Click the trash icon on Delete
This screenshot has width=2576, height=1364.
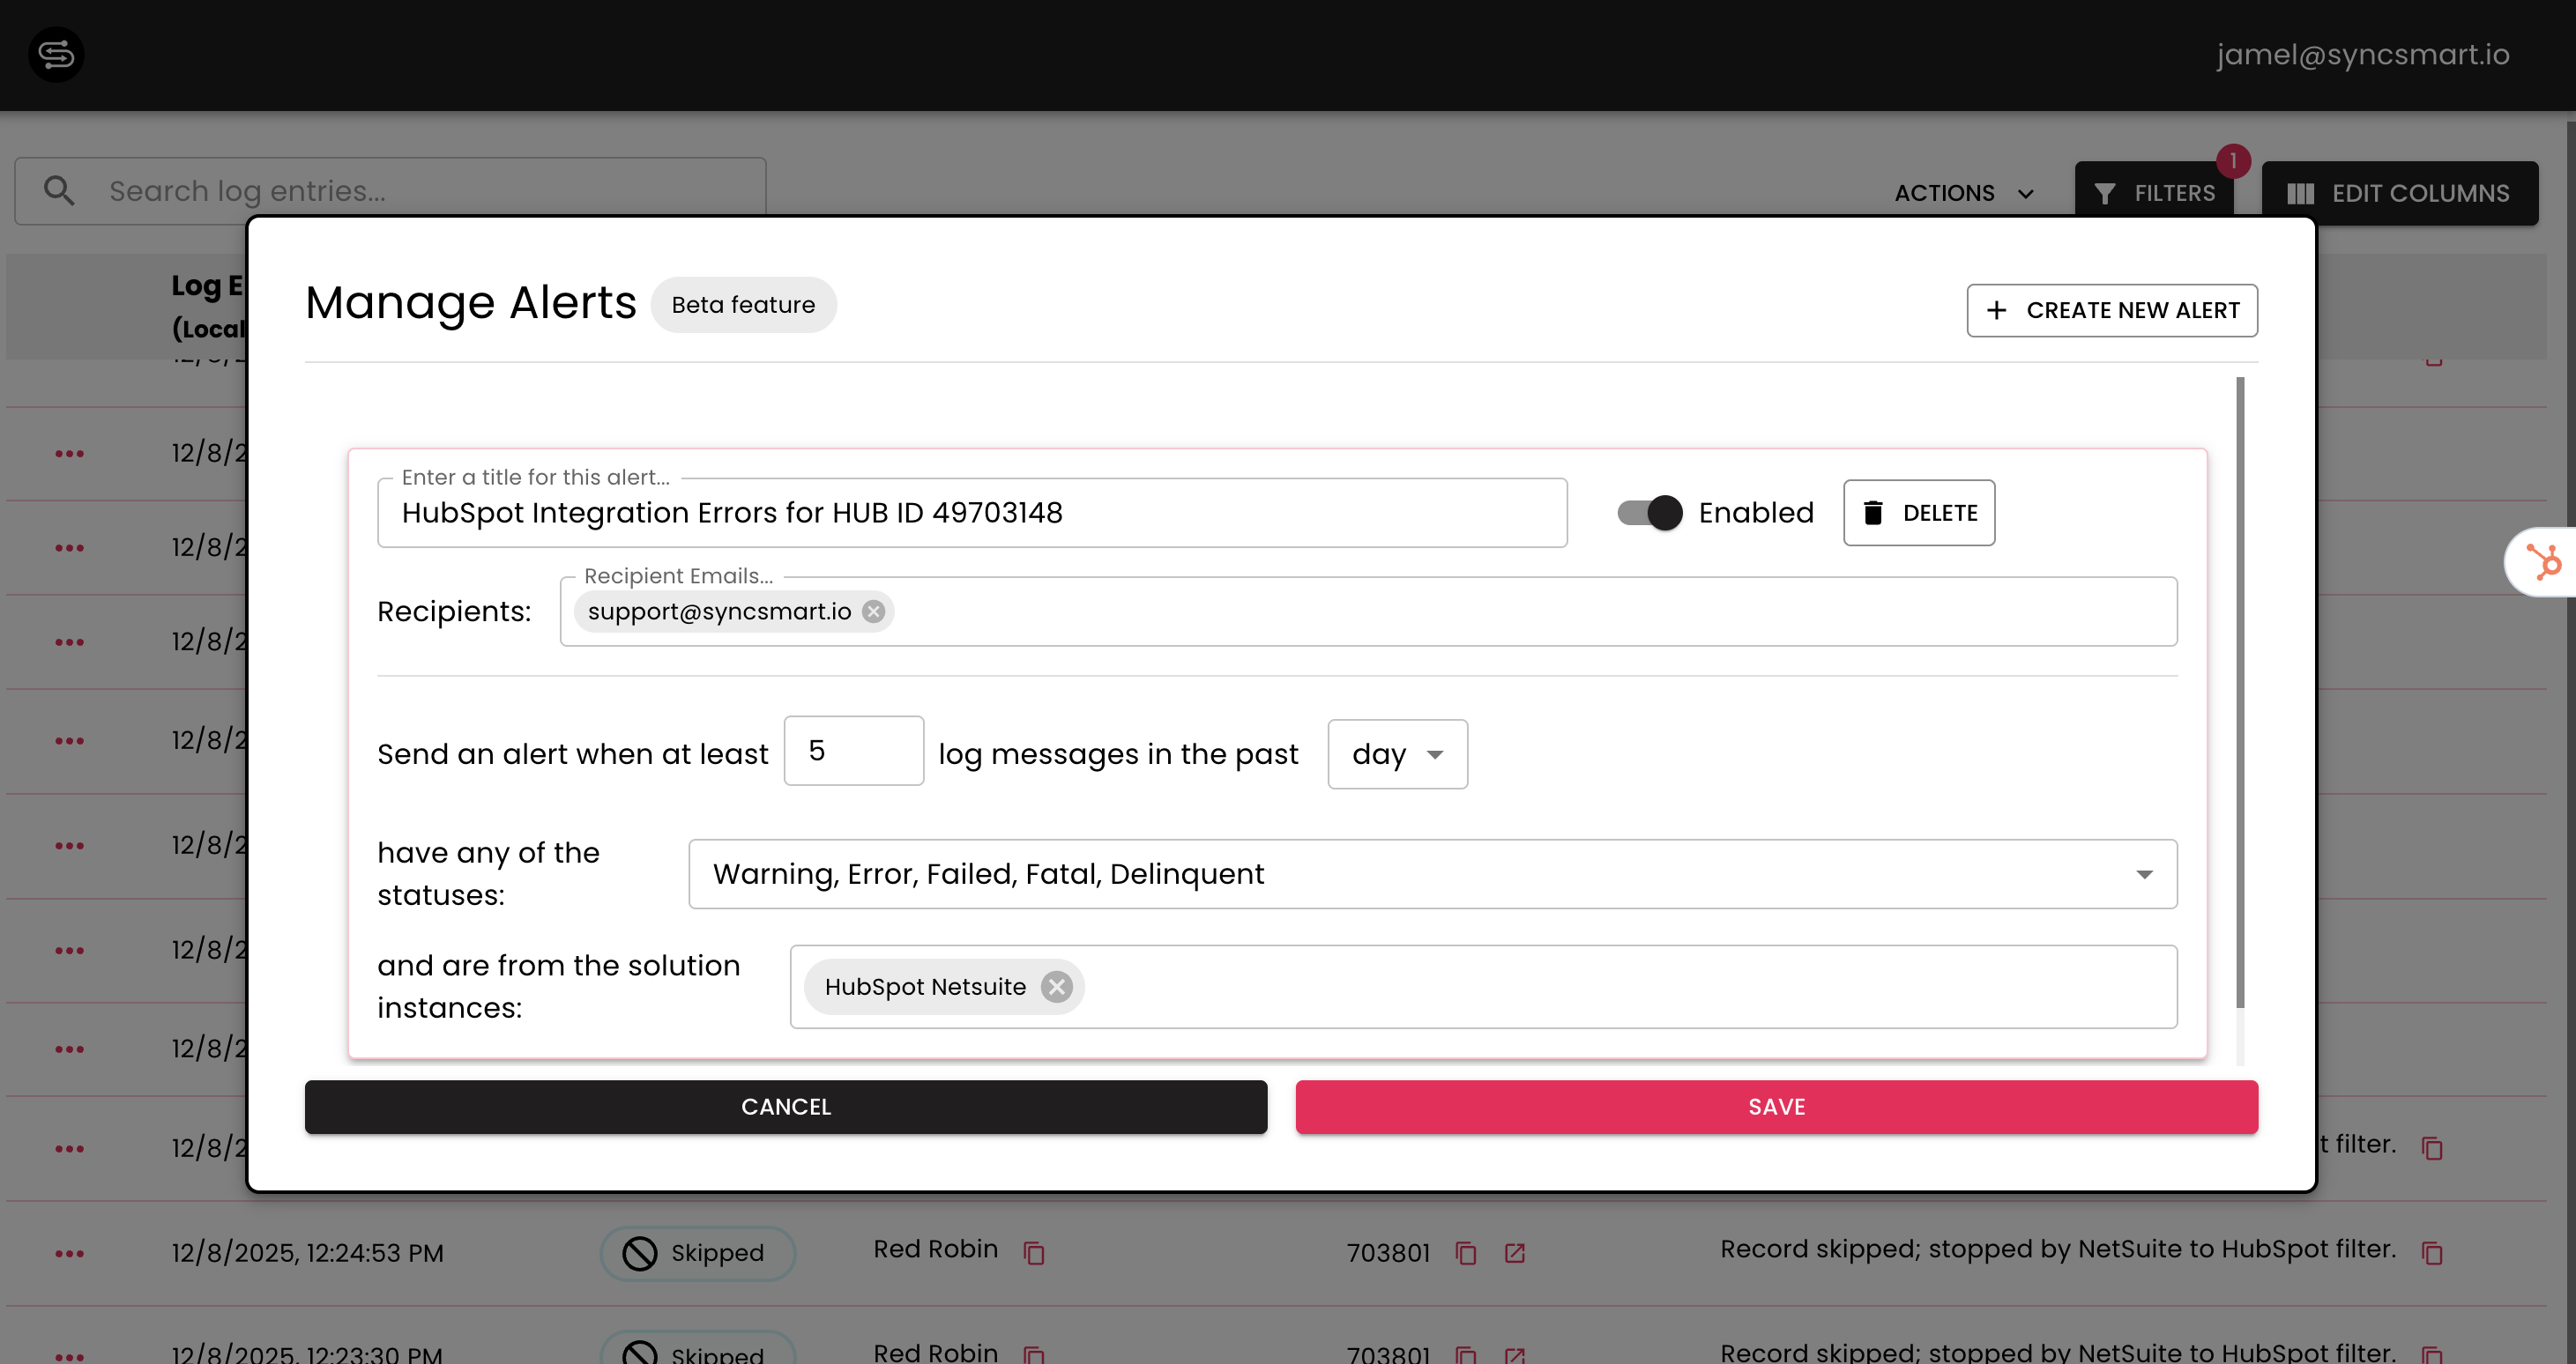coord(1873,513)
